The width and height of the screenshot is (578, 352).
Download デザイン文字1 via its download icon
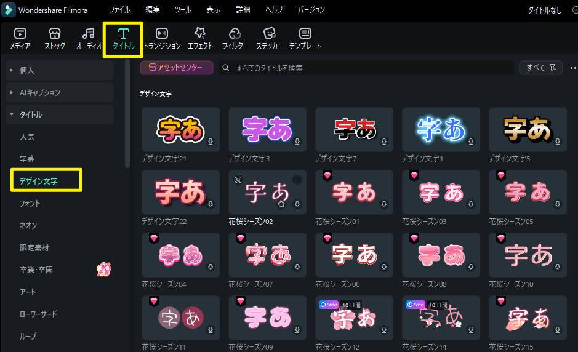[x=471, y=142]
